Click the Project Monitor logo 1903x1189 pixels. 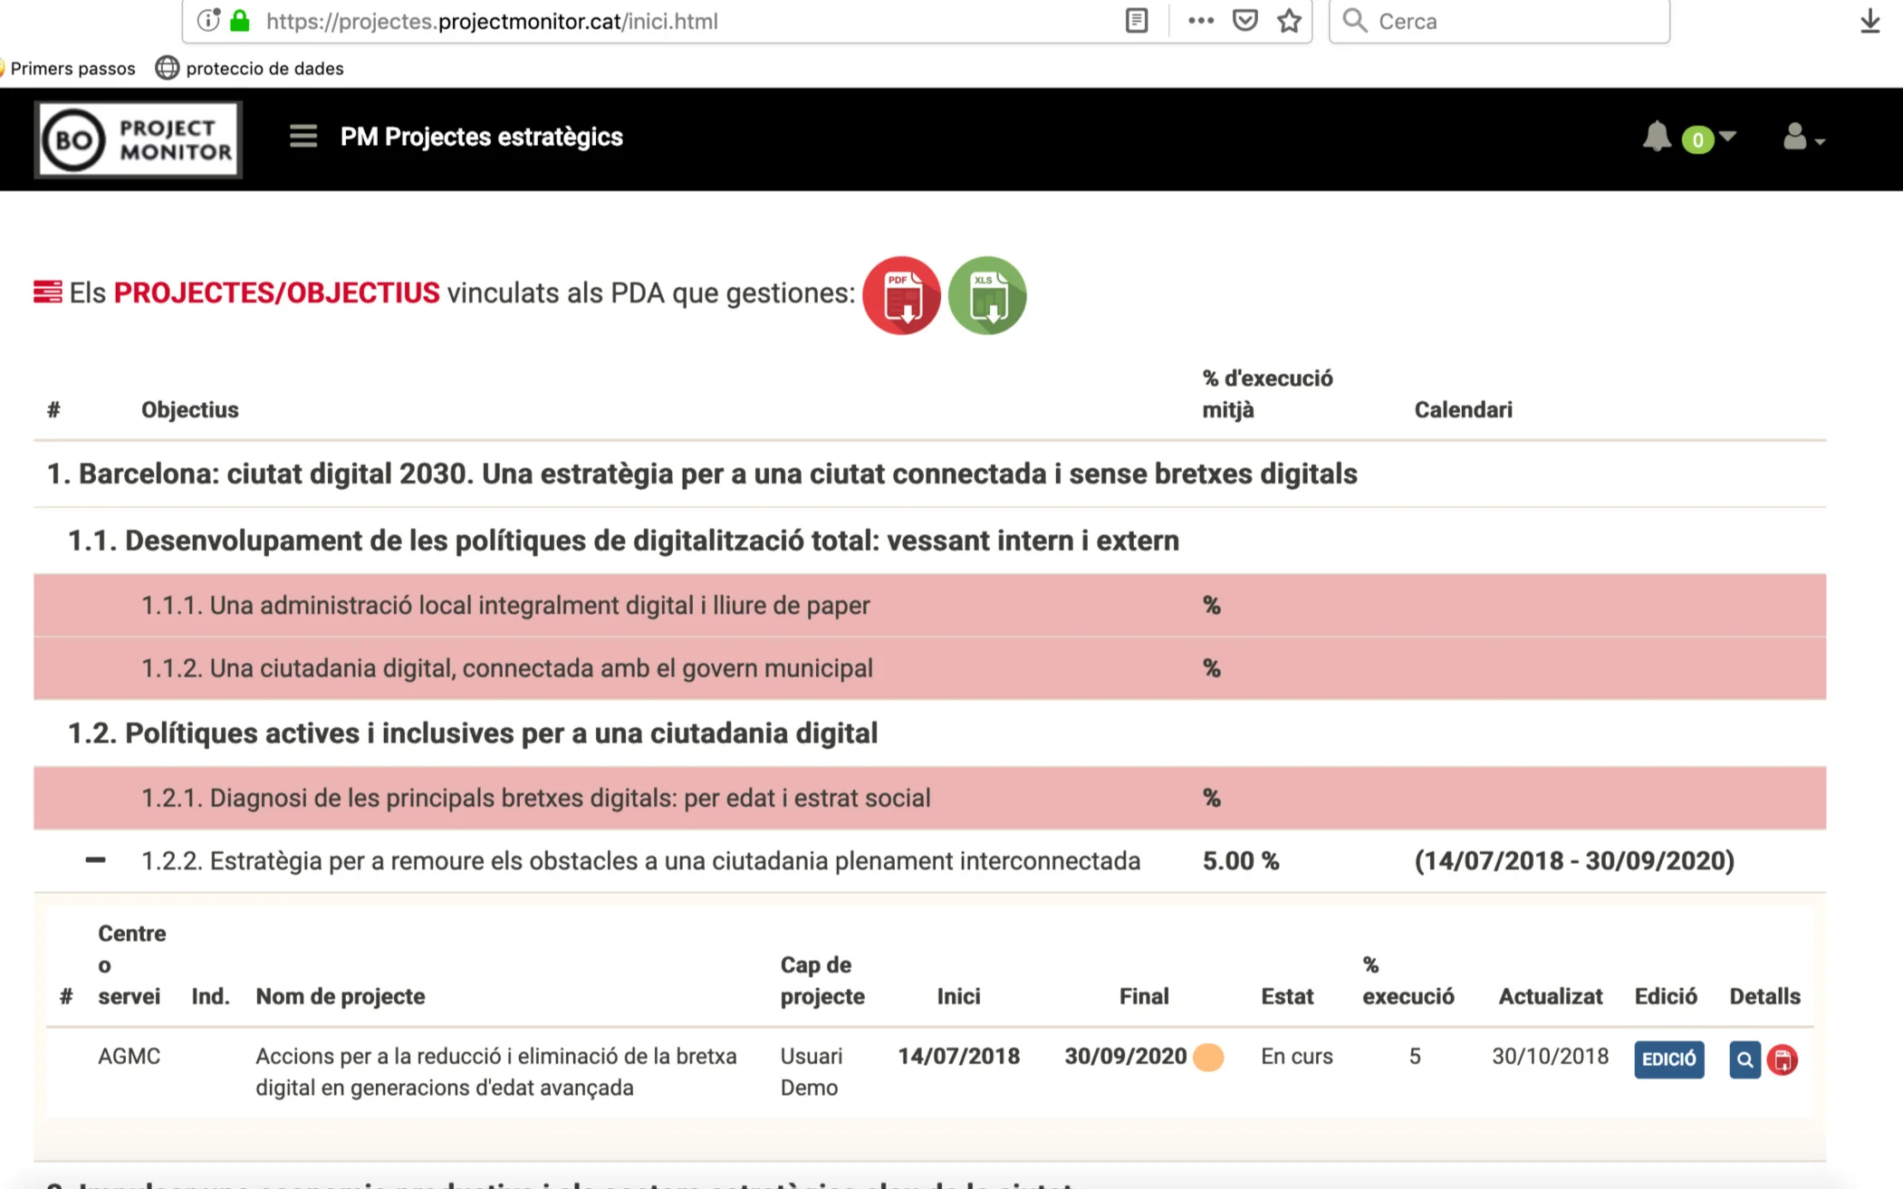coord(138,139)
